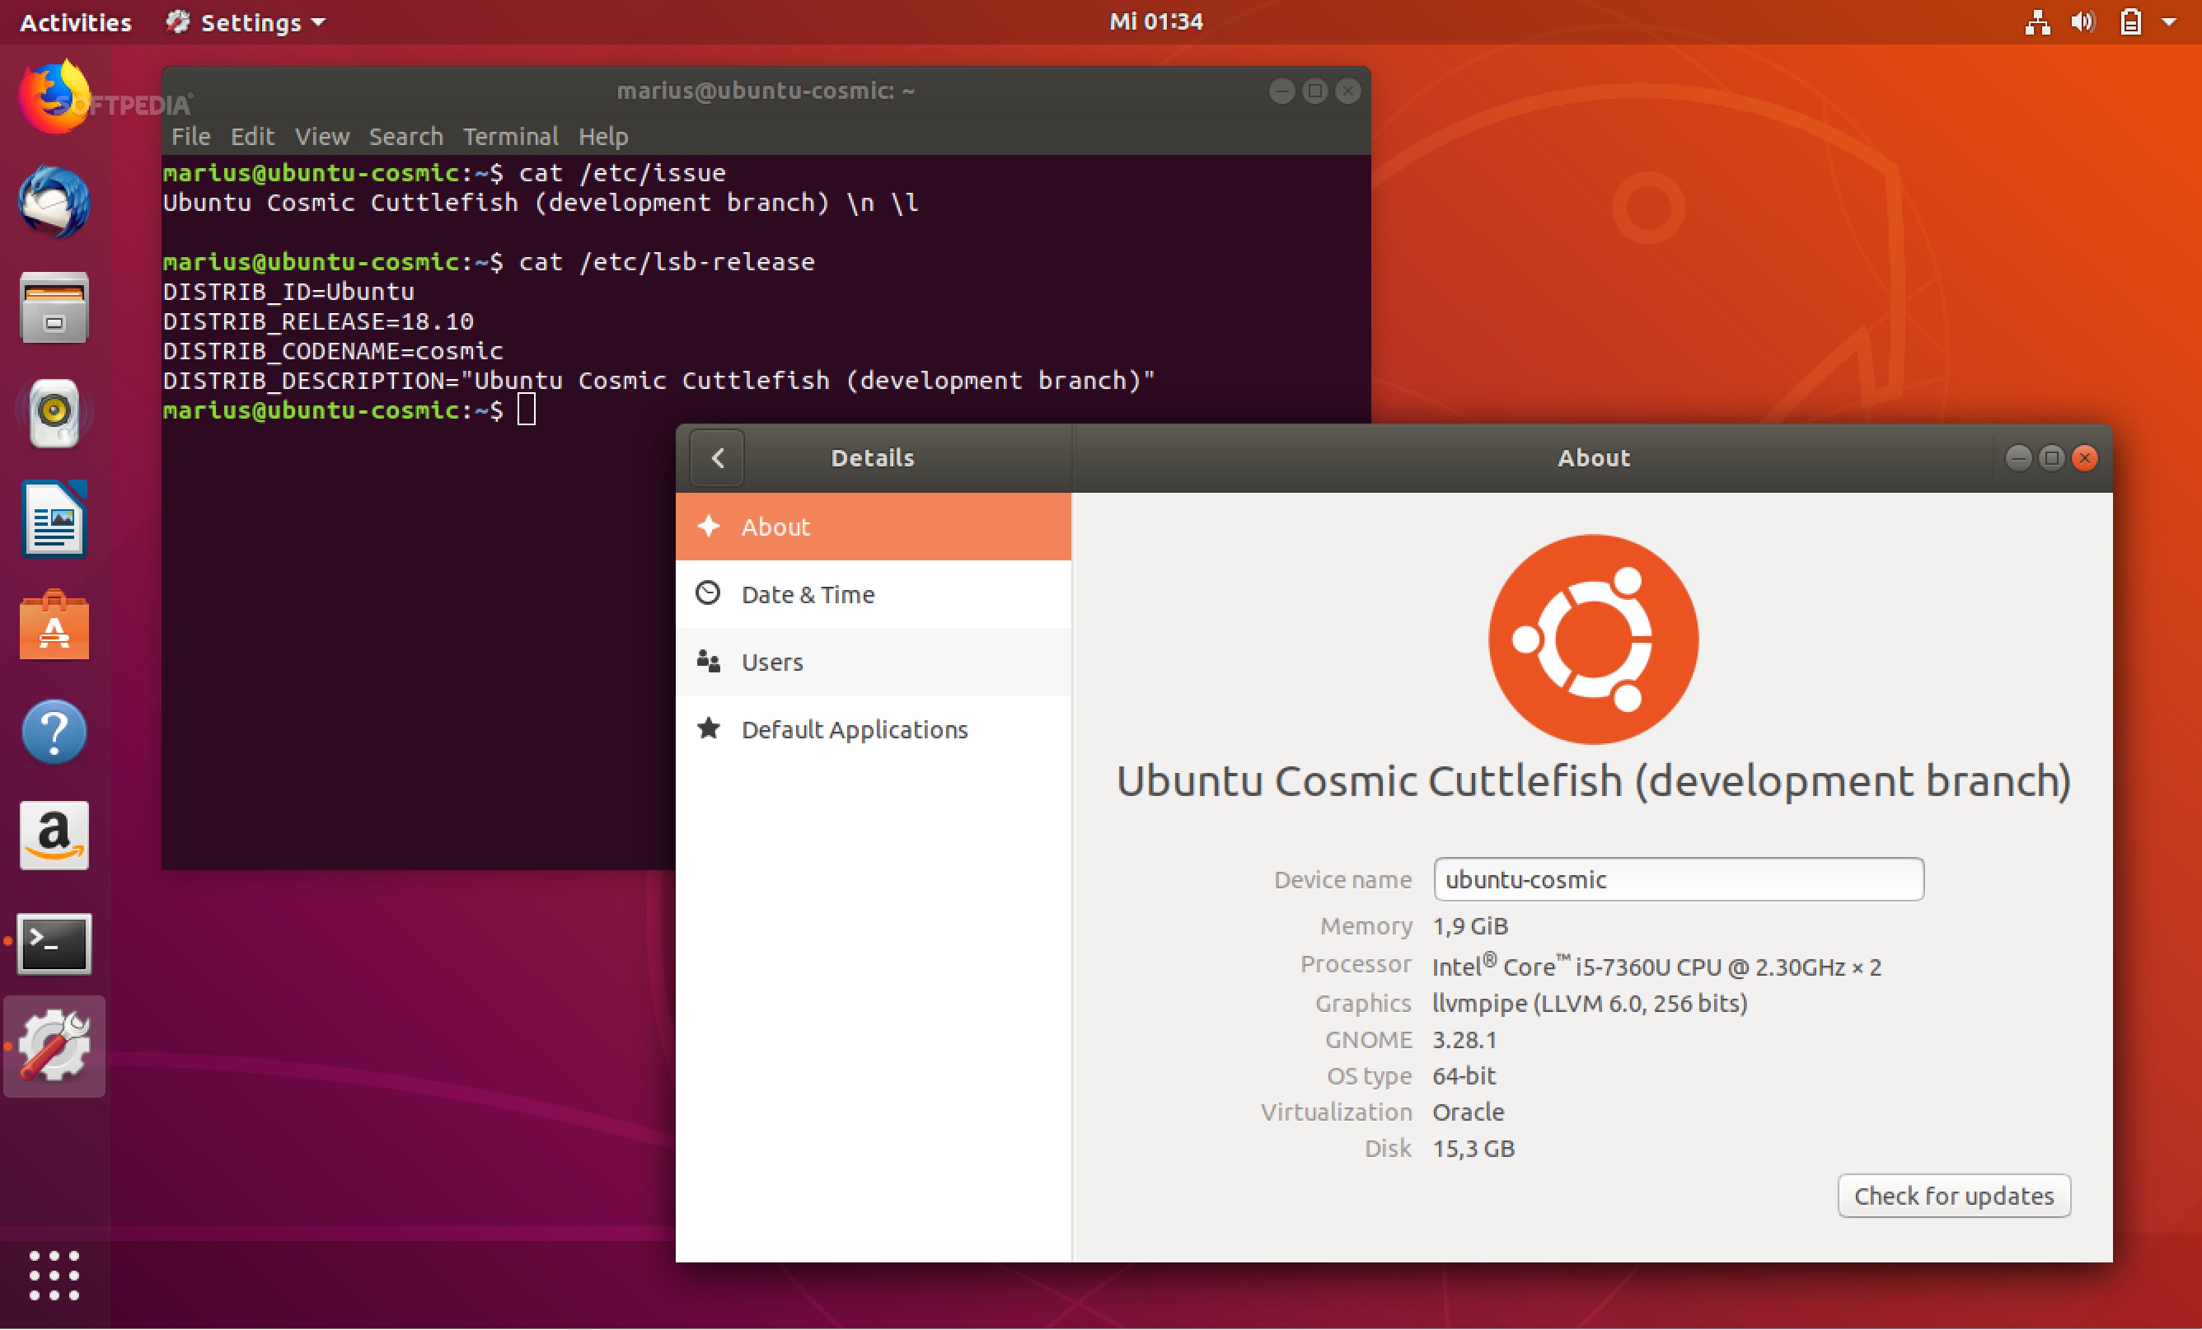Click the device name input field
The width and height of the screenshot is (2202, 1330).
pyautogui.click(x=1674, y=876)
